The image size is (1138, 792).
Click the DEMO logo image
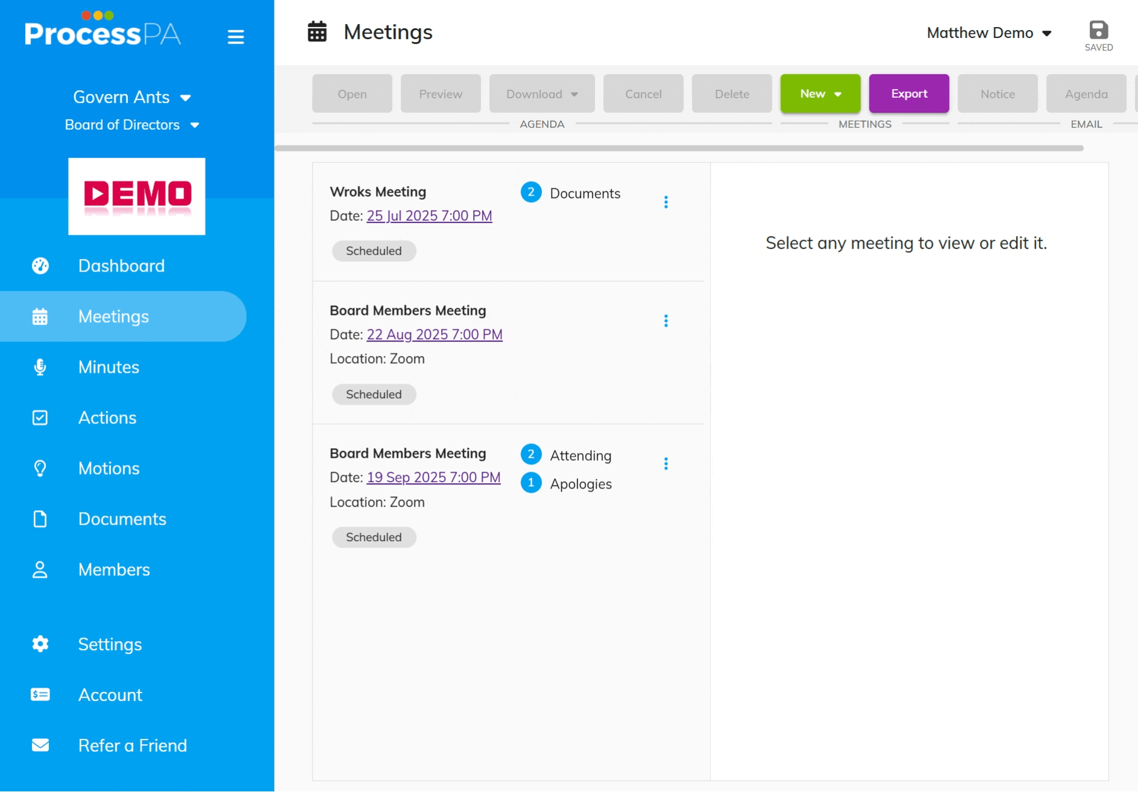[x=137, y=197]
